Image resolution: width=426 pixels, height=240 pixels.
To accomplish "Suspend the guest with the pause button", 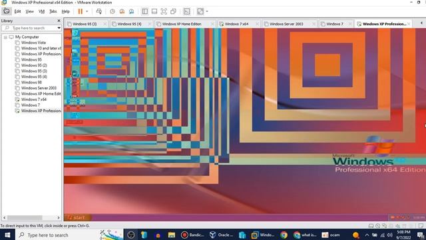I will tap(80, 11).
